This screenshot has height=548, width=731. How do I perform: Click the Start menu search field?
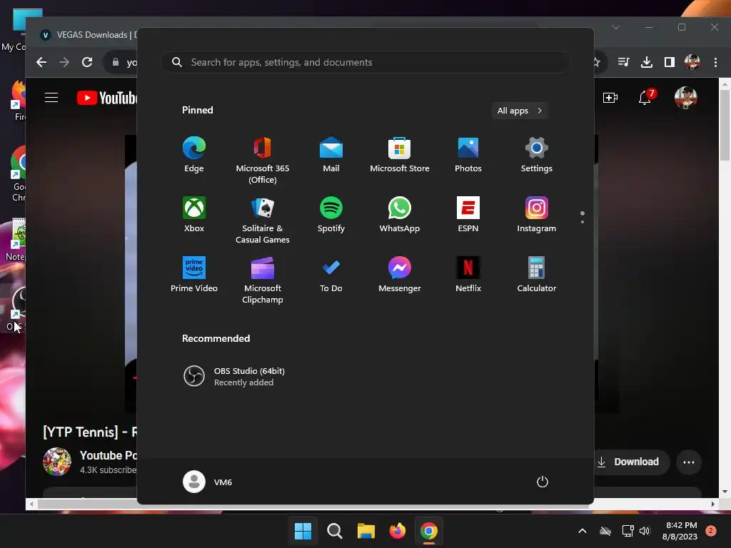click(365, 62)
